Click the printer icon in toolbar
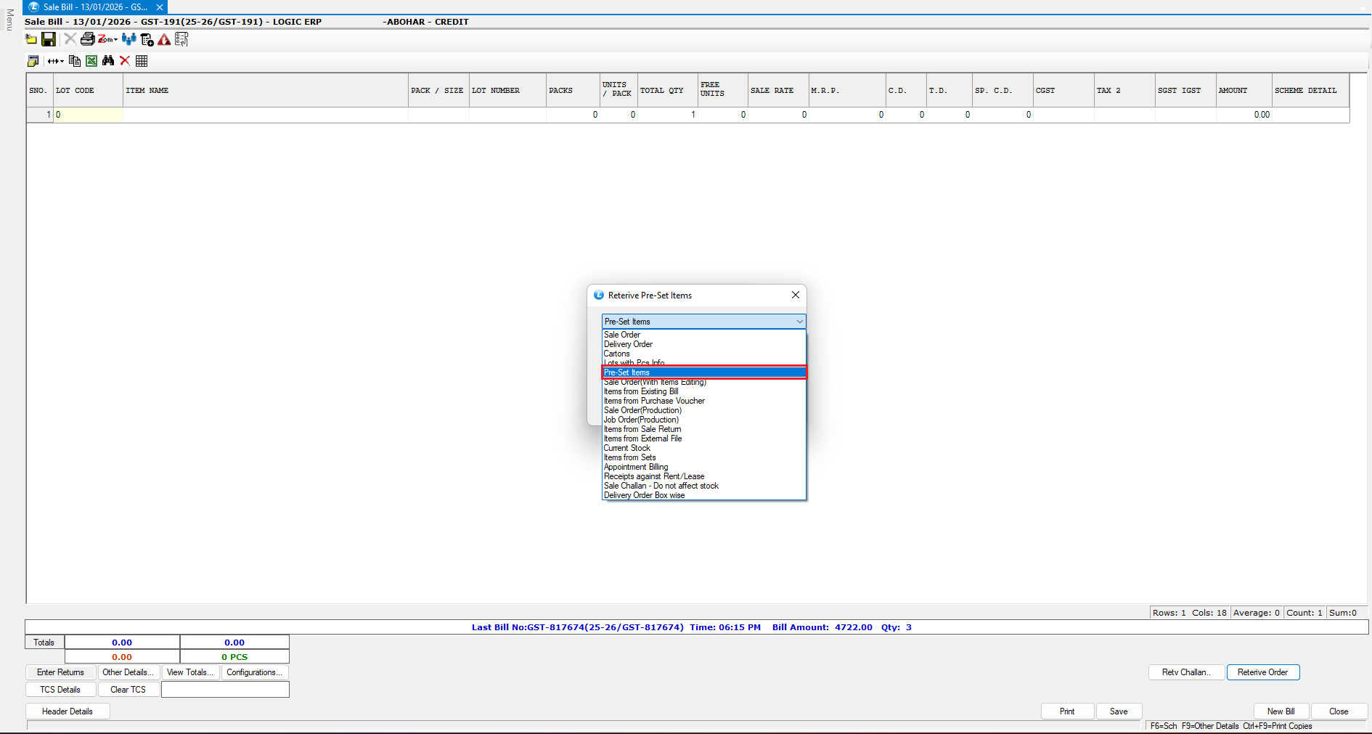The width and height of the screenshot is (1372, 734). pyautogui.click(x=87, y=39)
